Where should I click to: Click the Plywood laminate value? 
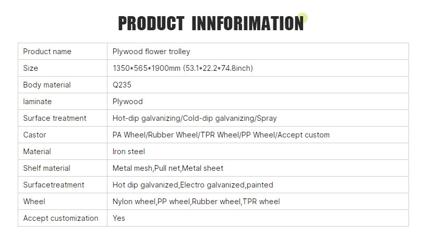click(x=127, y=102)
